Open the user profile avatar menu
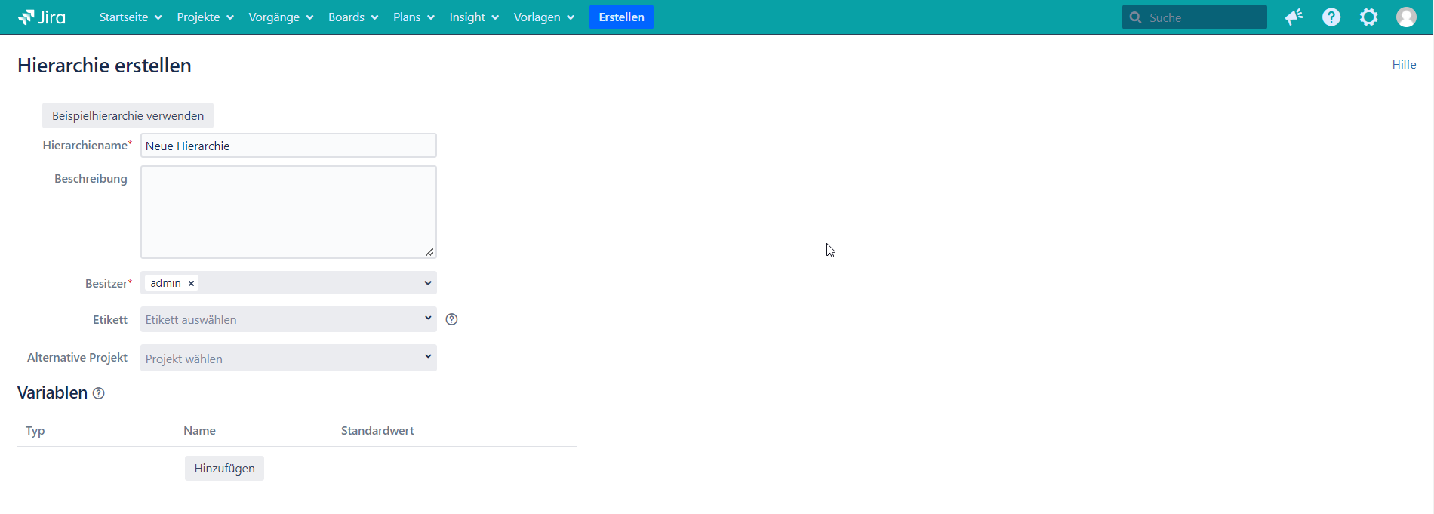The height and width of the screenshot is (514, 1434). click(1406, 17)
